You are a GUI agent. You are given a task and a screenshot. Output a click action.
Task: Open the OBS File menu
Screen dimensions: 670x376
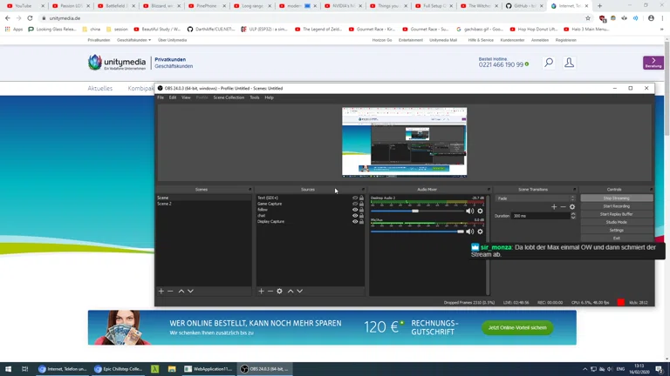[161, 97]
